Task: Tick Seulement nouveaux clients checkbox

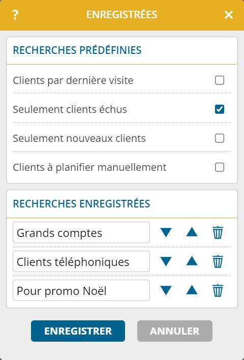Action: coord(220,138)
